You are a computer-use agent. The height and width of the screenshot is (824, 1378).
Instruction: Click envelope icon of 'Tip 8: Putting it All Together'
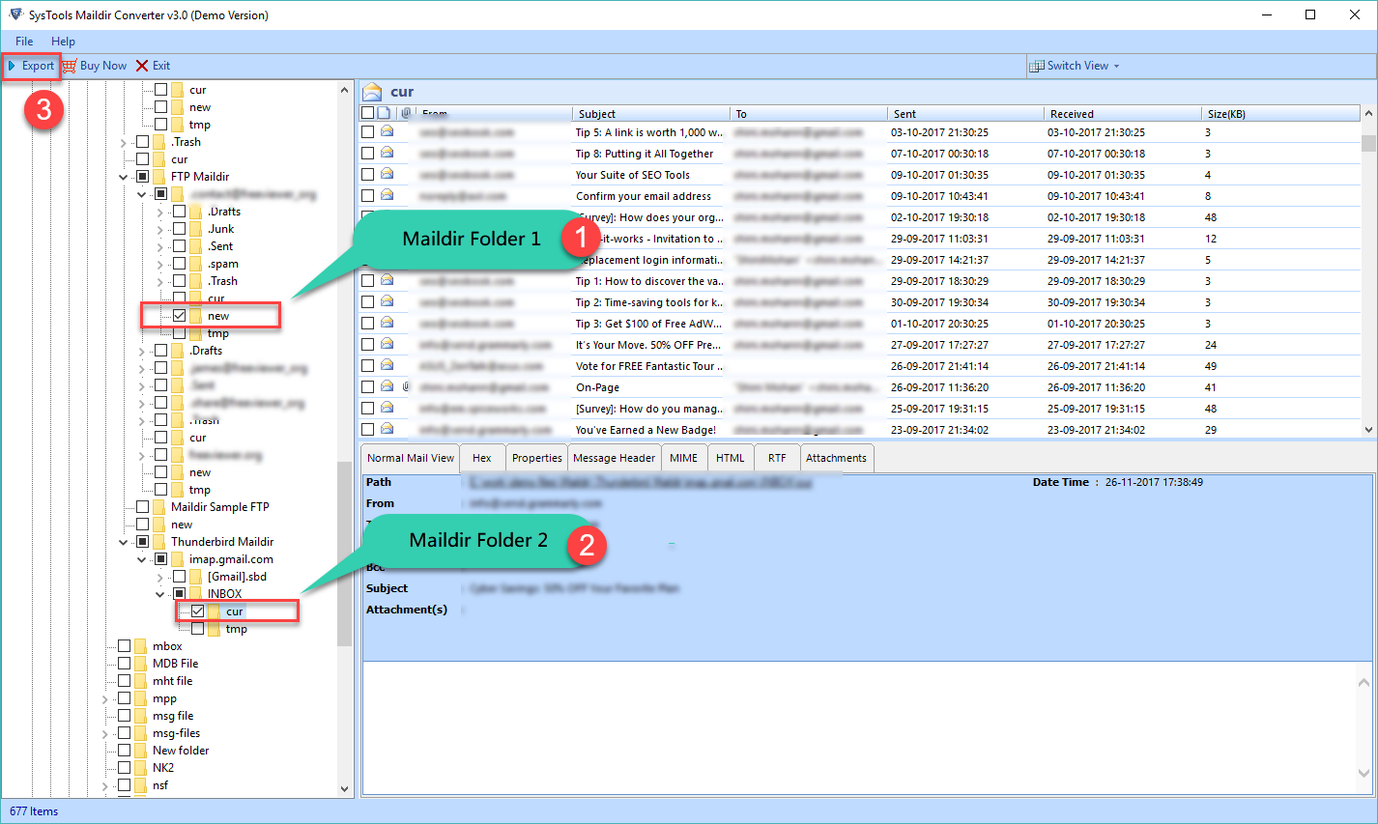pos(387,153)
